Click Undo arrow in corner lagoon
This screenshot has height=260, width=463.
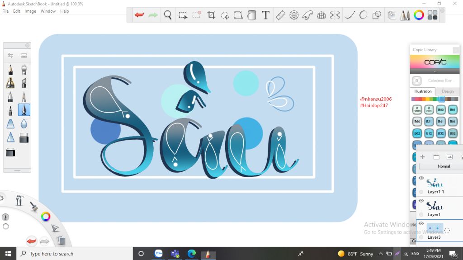pyautogui.click(x=31, y=241)
